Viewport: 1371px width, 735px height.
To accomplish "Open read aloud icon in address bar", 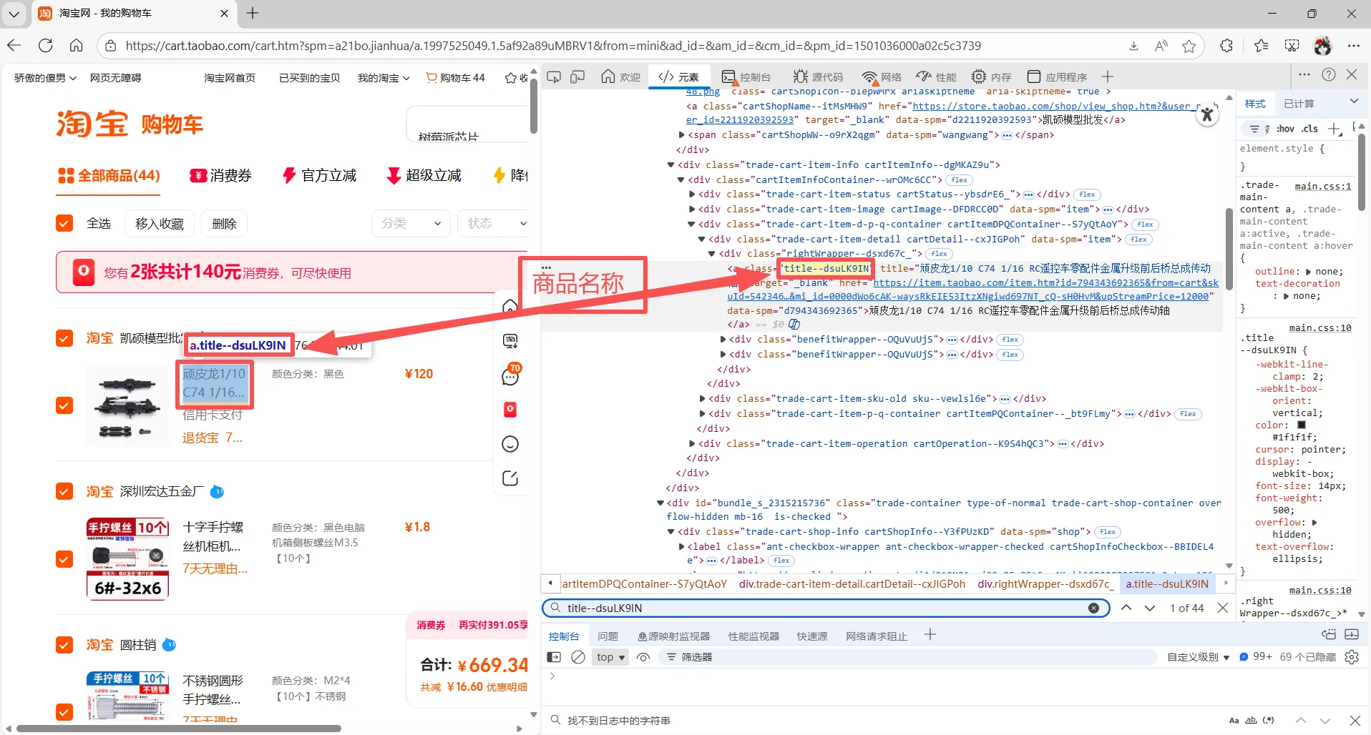I will 1161,46.
